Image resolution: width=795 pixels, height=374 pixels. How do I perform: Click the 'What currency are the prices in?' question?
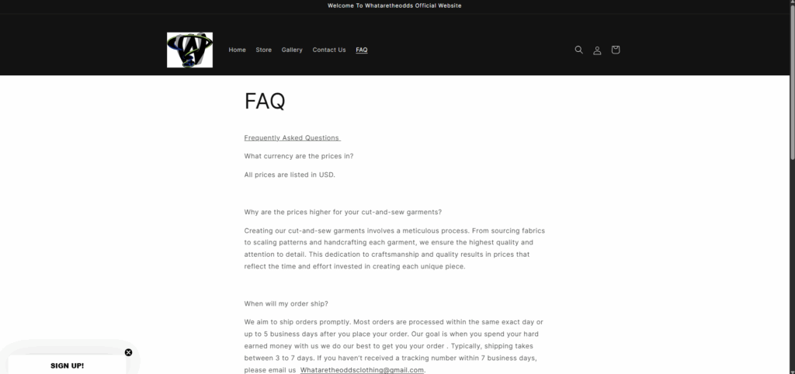pos(299,156)
